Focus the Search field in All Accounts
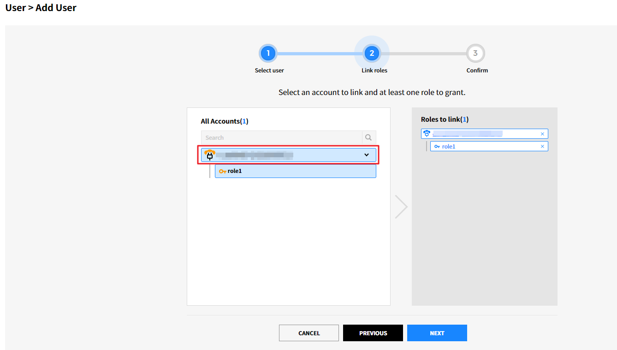 pyautogui.click(x=281, y=137)
